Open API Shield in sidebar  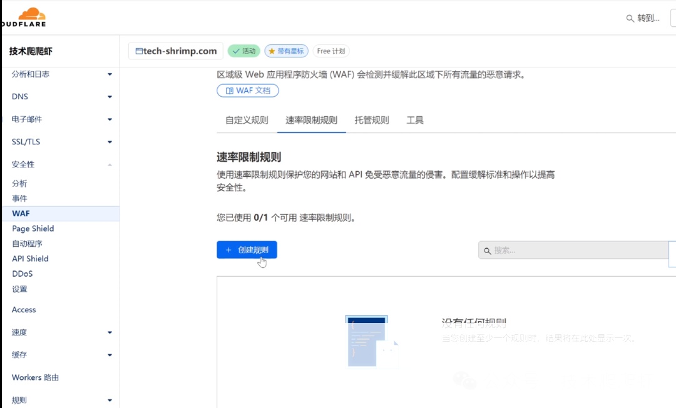click(30, 259)
